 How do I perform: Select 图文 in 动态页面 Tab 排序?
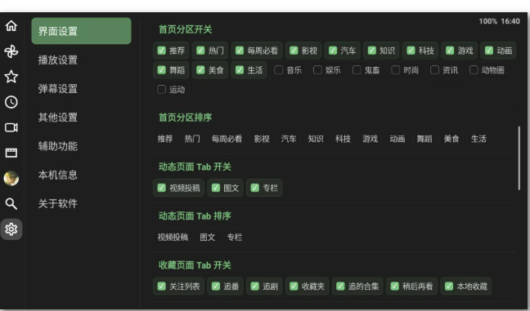click(x=208, y=238)
